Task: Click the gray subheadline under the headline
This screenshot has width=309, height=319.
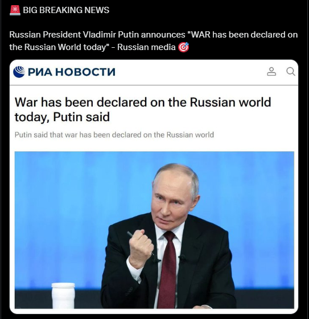Action: point(114,135)
